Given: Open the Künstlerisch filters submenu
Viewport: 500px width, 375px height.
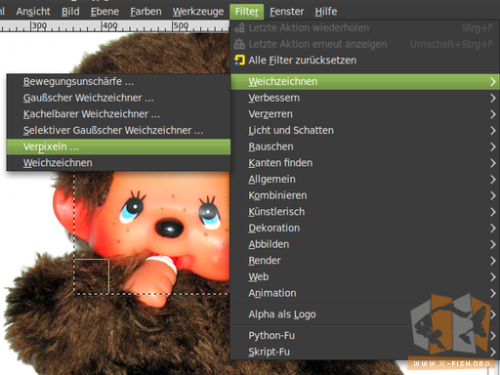Looking at the screenshot, I should (x=365, y=212).
